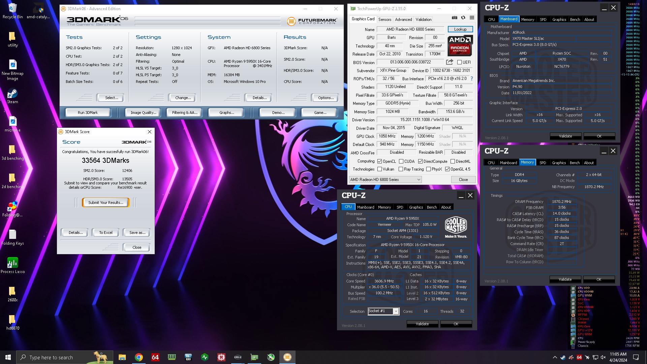Click the BIOS share/export icon in GPU-Z
Image resolution: width=647 pixels, height=364 pixels.
(450, 62)
